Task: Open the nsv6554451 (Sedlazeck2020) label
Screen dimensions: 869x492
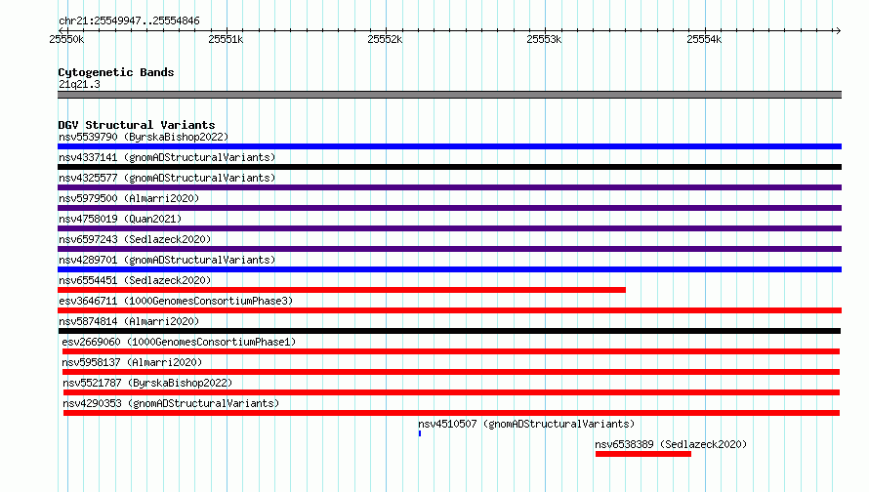Action: coord(135,280)
